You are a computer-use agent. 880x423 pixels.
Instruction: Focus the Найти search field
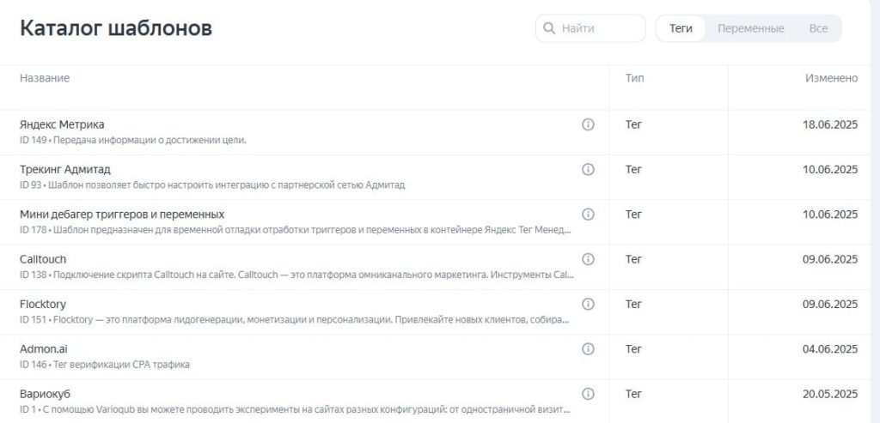(x=590, y=28)
